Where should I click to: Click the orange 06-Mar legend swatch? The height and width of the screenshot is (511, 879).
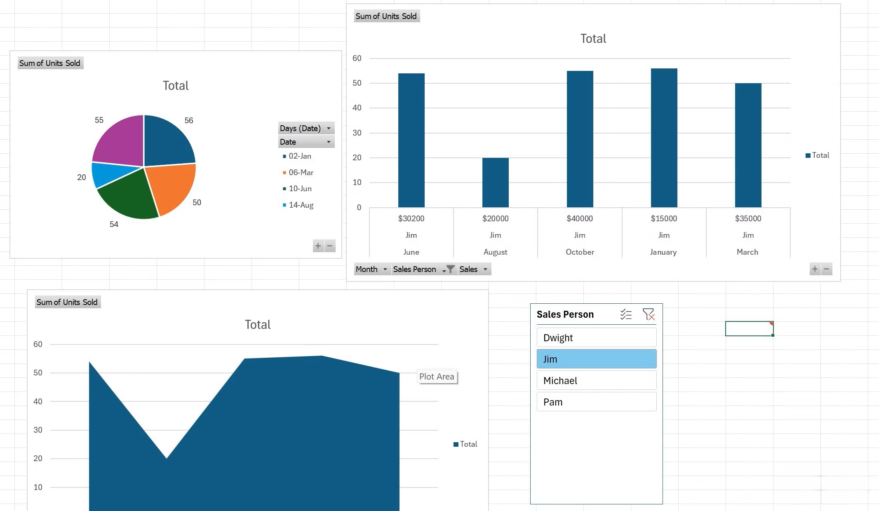(284, 173)
